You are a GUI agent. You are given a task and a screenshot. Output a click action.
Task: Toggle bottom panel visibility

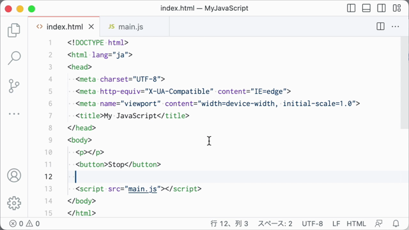[366, 8]
